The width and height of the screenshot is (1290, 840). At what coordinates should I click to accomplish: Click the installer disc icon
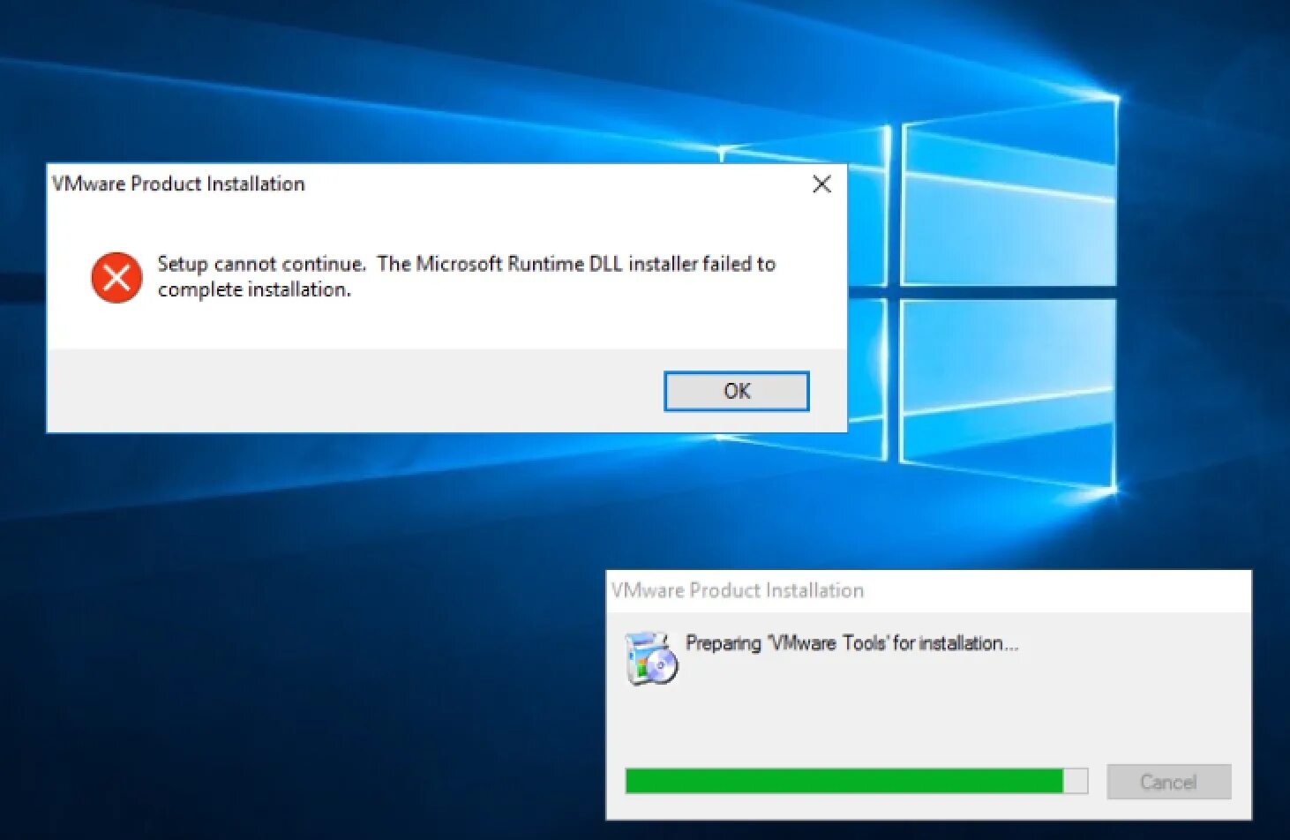point(651,658)
